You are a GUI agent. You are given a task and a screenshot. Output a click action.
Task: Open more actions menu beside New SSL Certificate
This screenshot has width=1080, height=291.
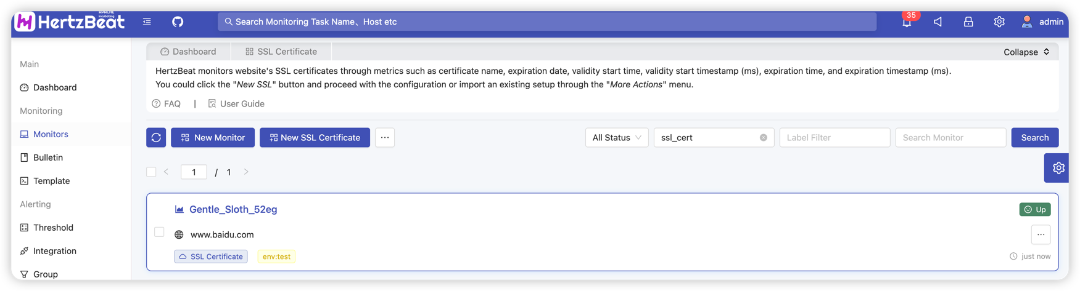click(385, 138)
